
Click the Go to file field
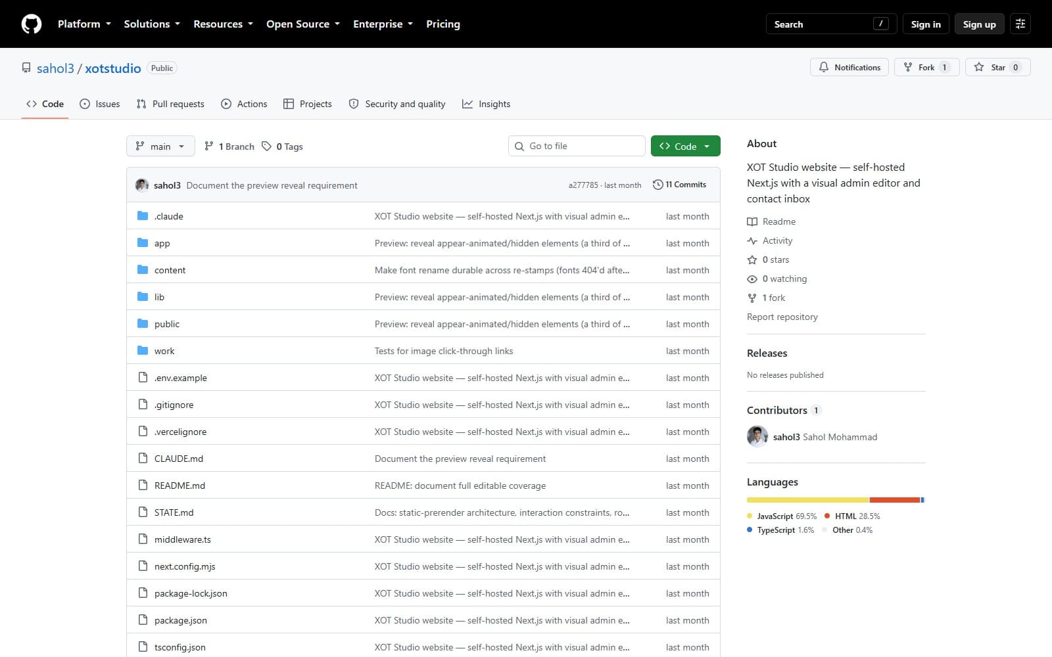pyautogui.click(x=577, y=146)
